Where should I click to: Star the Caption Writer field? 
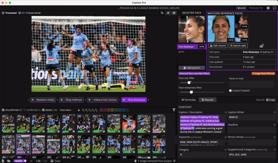[x=274, y=112]
